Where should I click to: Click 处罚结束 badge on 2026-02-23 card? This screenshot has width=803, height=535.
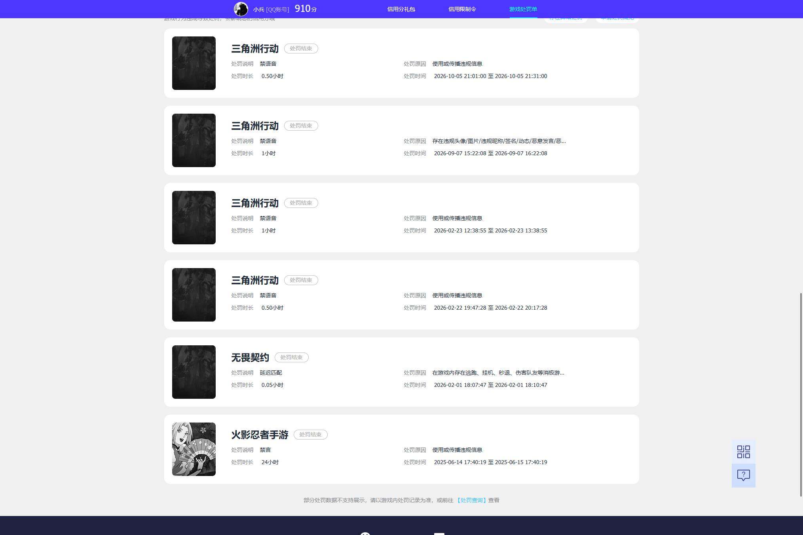click(301, 203)
